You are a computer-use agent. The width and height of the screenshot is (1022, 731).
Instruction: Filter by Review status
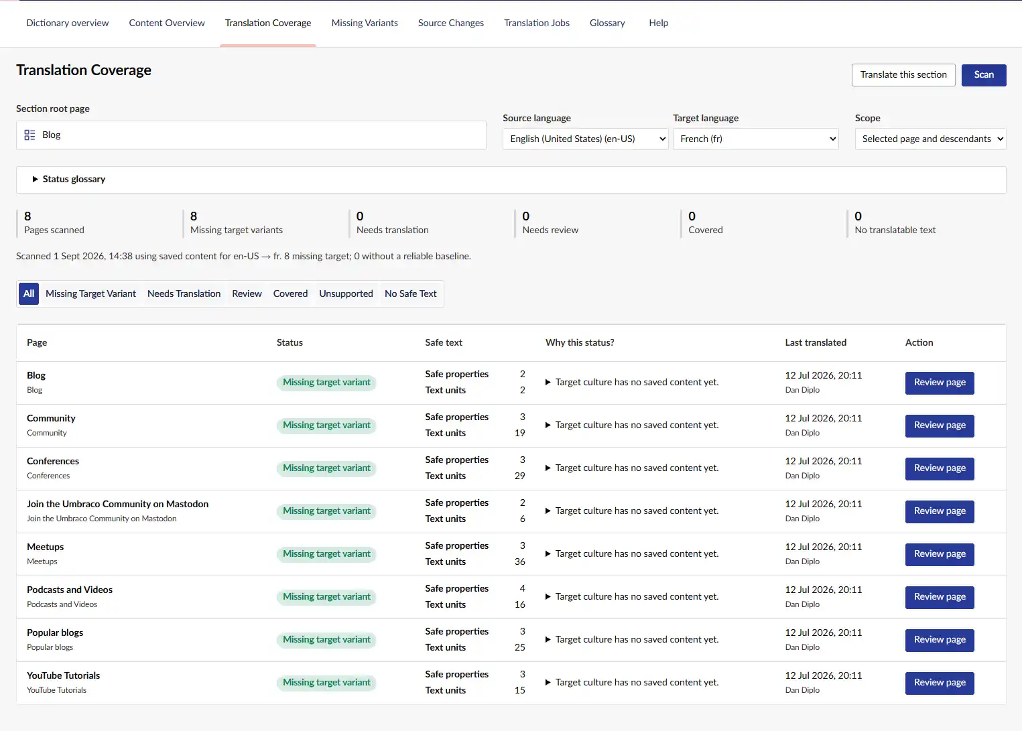247,293
